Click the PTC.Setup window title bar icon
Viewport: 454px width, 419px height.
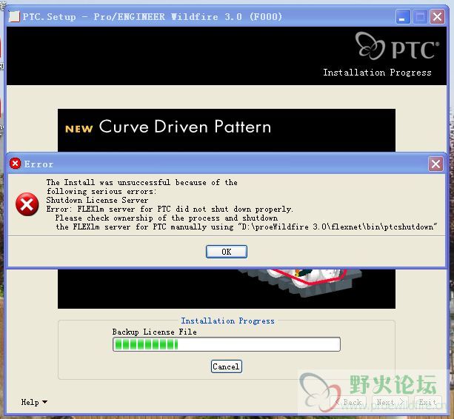coord(14,16)
